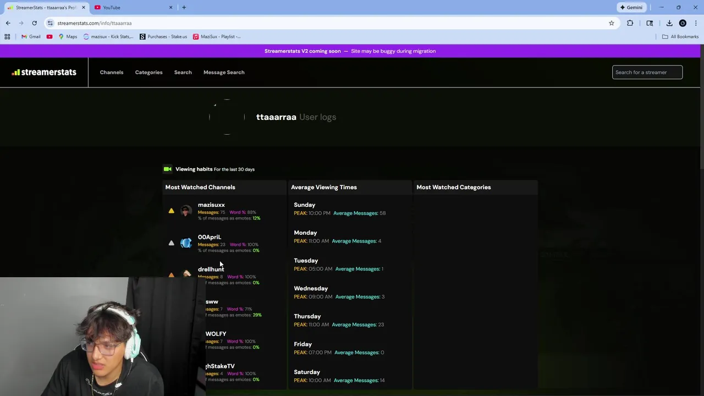
Task: Click the browser forward arrow
Action: [21, 23]
